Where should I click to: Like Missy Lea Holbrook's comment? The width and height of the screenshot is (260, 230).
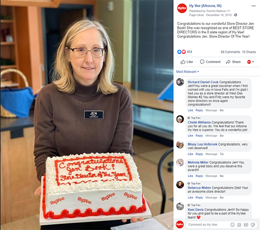(x=190, y=154)
